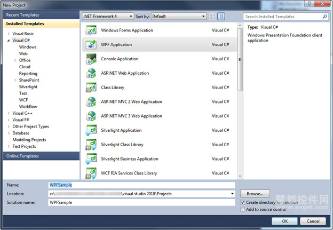Select the Modeling Projects node
The width and height of the screenshot is (333, 230).
click(29, 139)
